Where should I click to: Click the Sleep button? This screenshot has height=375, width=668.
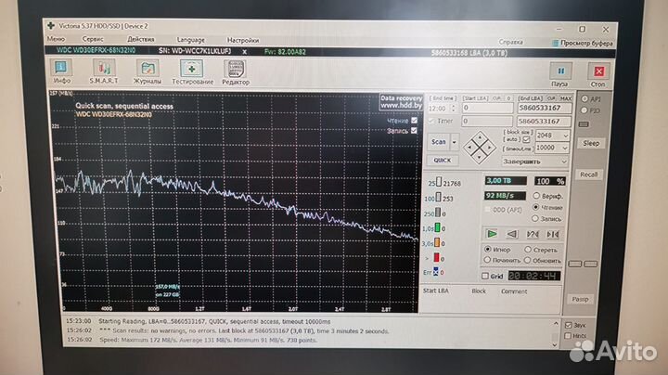coord(590,144)
